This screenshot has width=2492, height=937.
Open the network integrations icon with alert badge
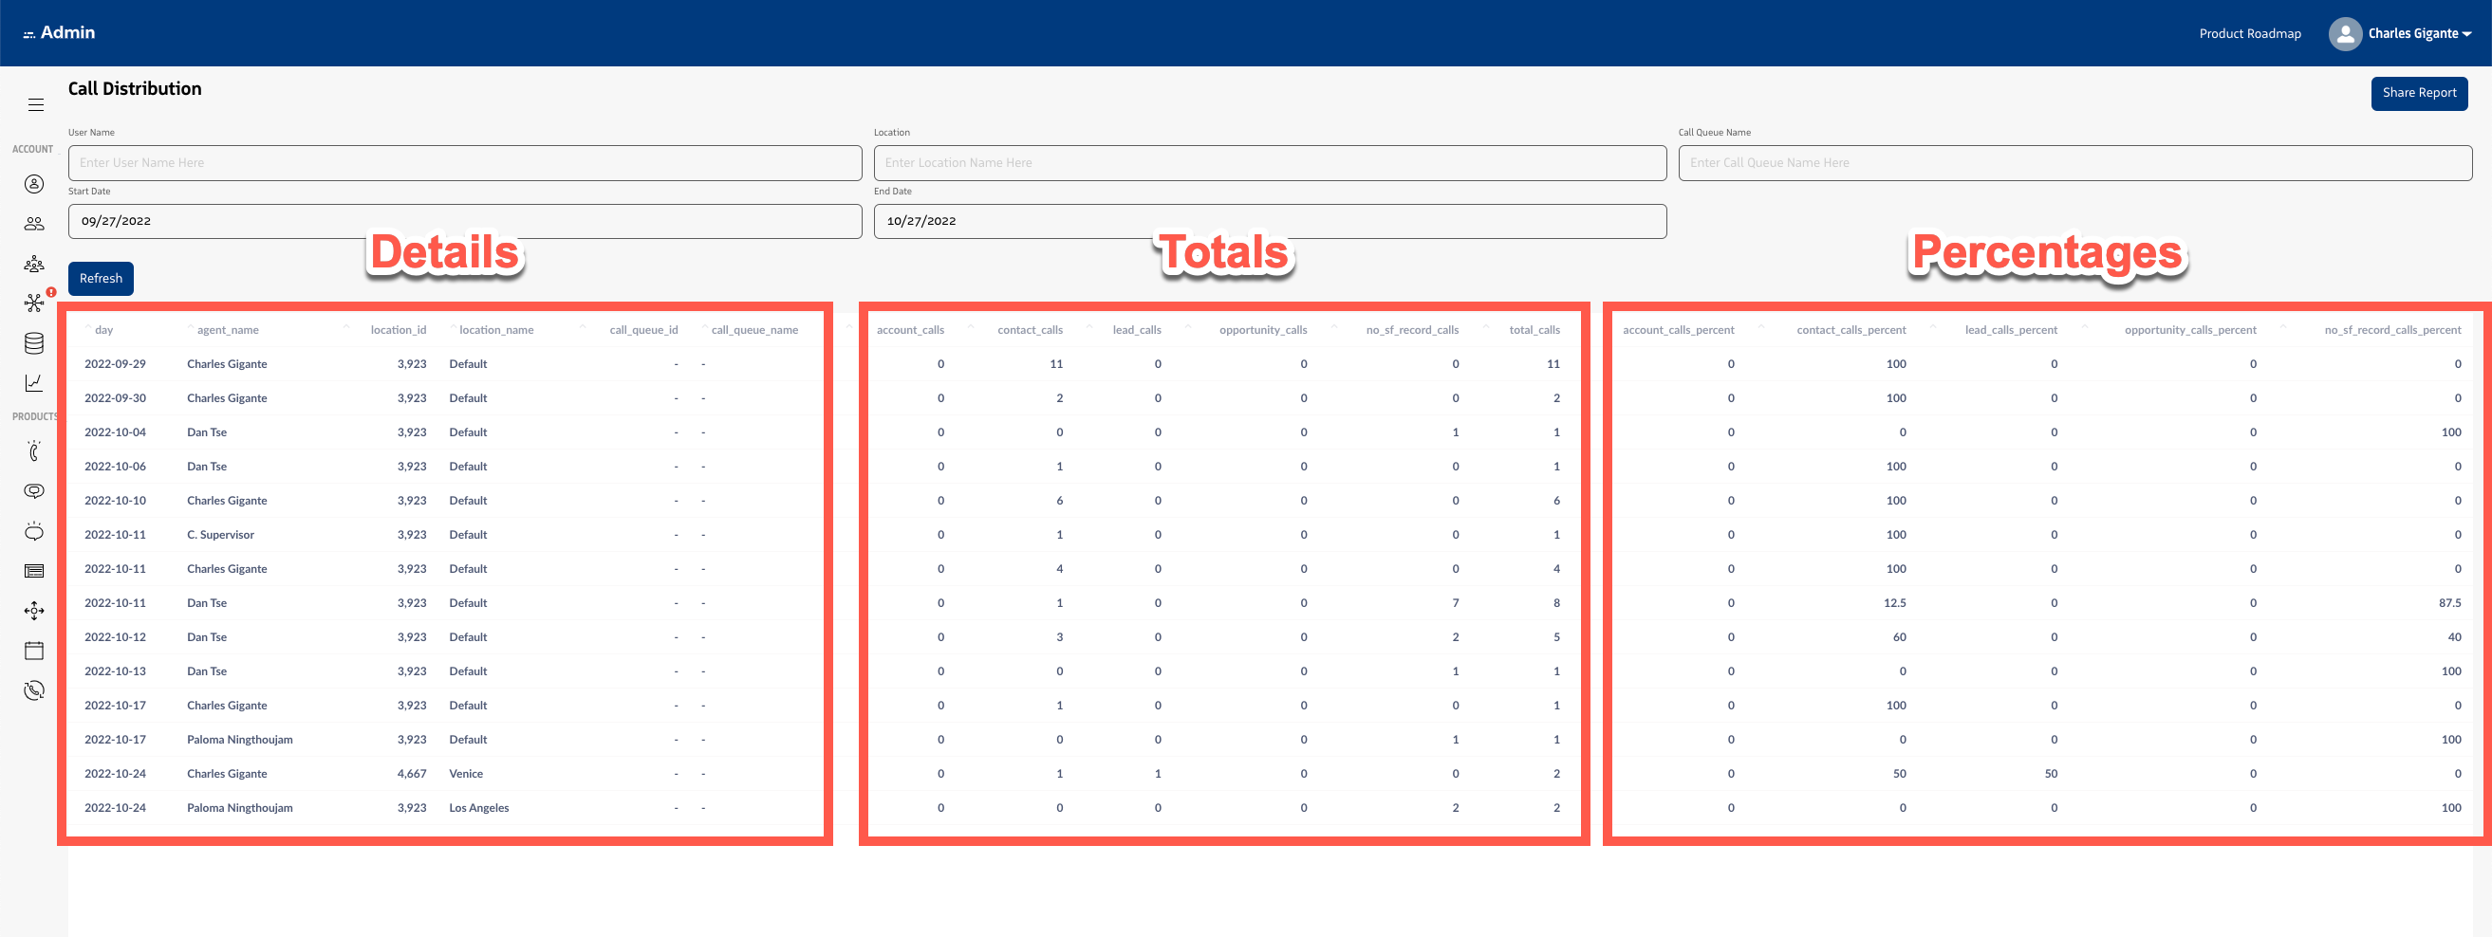tap(34, 303)
